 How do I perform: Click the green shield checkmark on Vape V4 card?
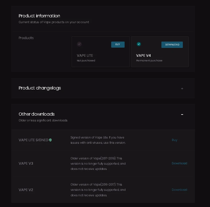click(x=139, y=44)
